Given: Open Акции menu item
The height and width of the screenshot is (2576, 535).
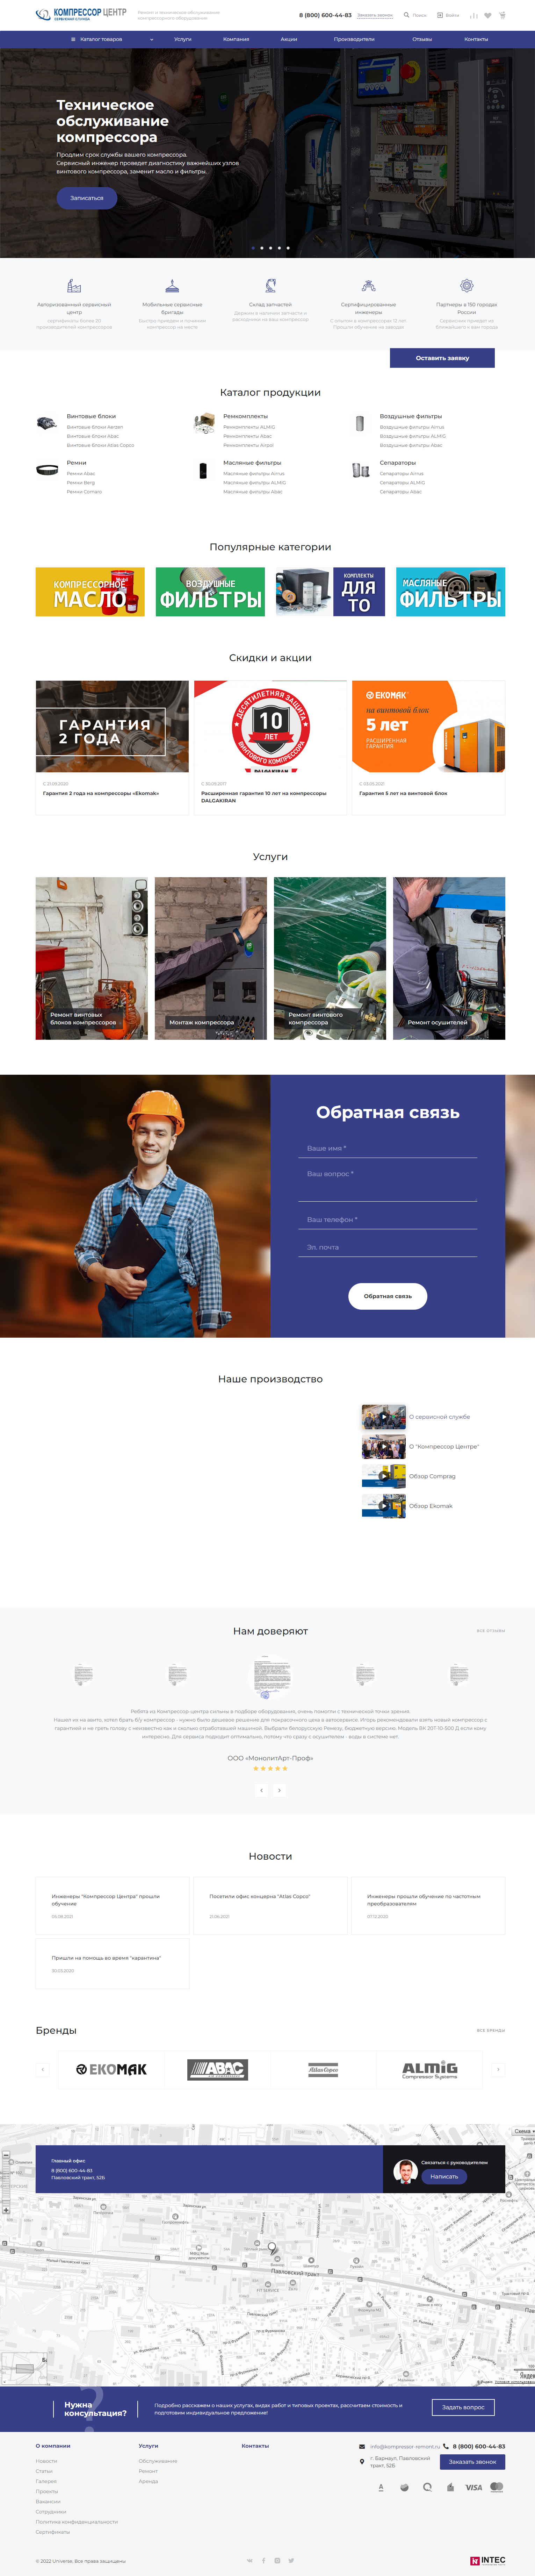Looking at the screenshot, I should coord(289,39).
